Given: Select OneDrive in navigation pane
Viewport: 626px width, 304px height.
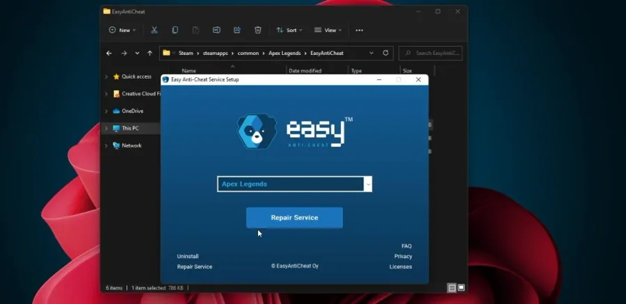Looking at the screenshot, I should [x=132, y=111].
